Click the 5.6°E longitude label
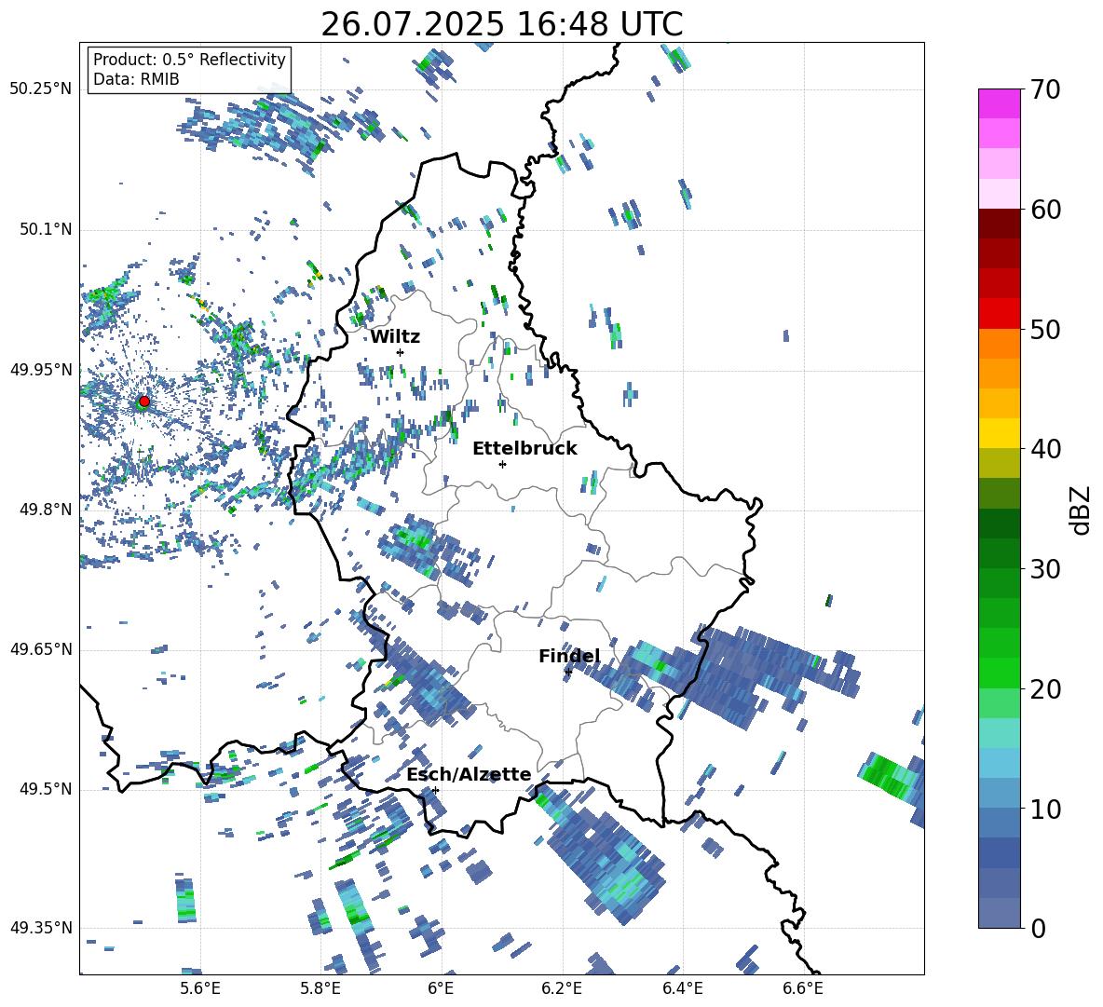The height and width of the screenshot is (1007, 1103). click(199, 988)
